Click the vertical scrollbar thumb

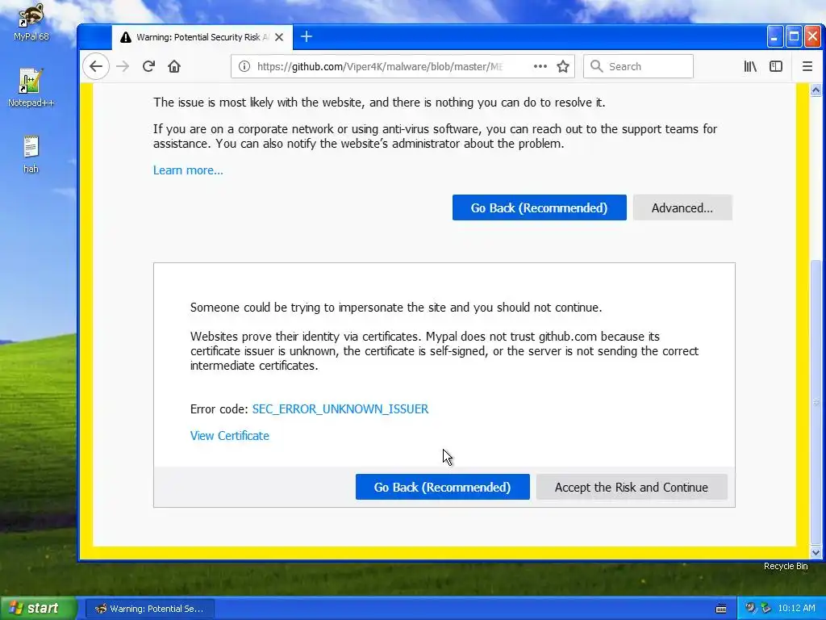click(x=816, y=402)
